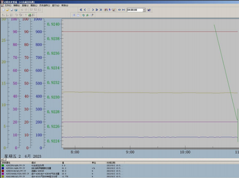239x178 pixels.
Task: Jump back with the double-left arrow icon
Action: [x=81, y=10]
